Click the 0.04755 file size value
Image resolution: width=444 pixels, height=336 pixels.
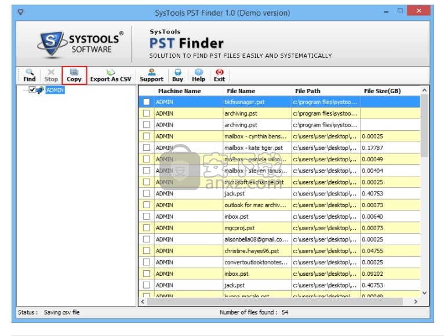click(372, 251)
